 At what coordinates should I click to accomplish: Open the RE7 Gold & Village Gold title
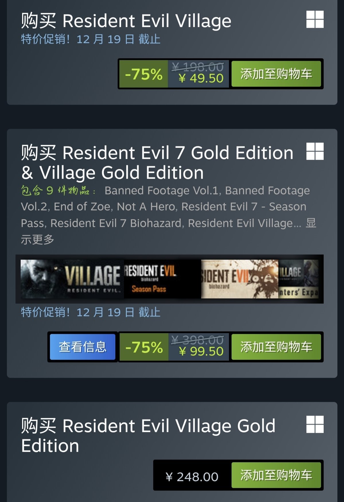(157, 162)
